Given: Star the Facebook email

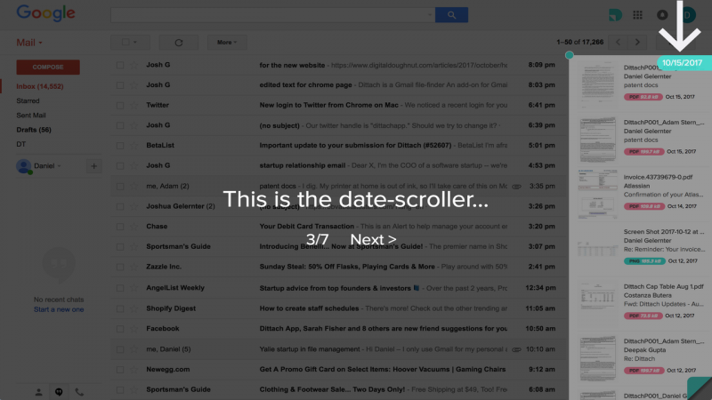Looking at the screenshot, I should point(134,329).
